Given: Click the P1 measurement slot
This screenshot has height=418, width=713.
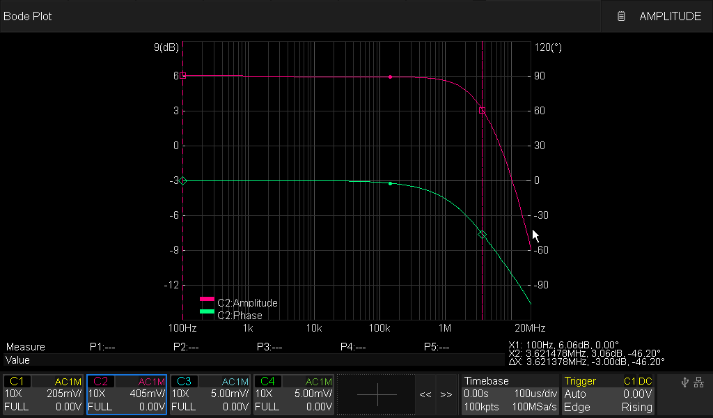Looking at the screenshot, I should [x=102, y=347].
